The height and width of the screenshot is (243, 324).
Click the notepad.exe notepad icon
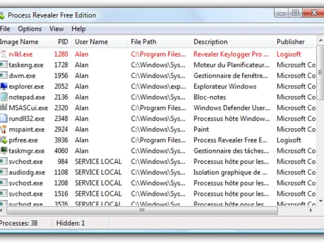4,97
